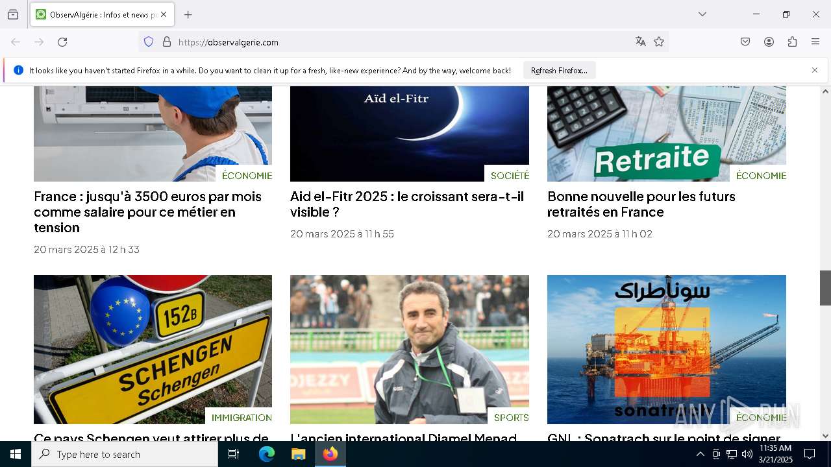Open Task View on taskbar
This screenshot has width=831, height=467.
point(234,454)
